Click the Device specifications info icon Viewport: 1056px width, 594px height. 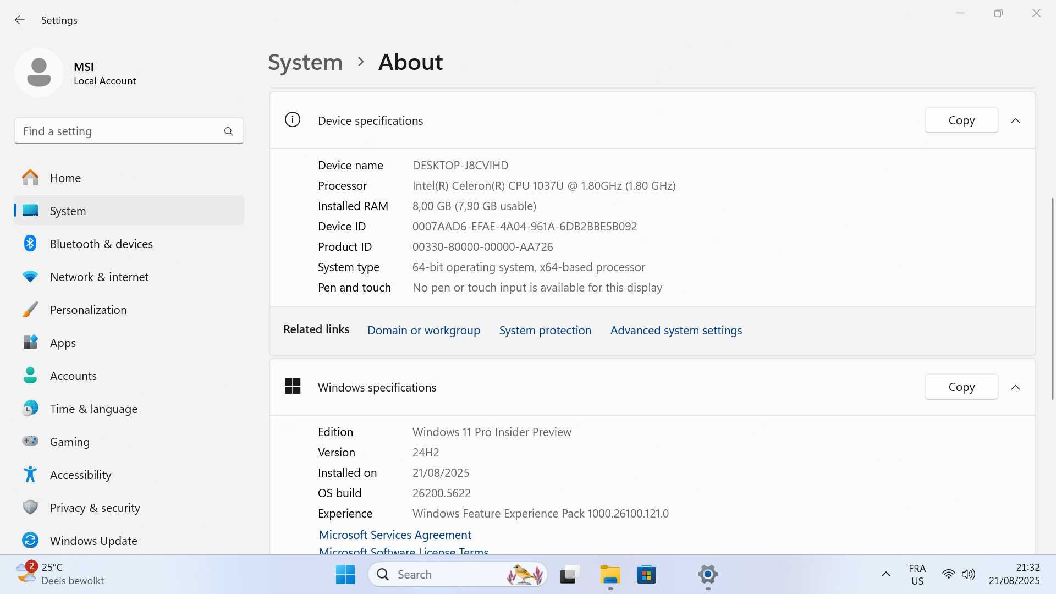tap(293, 119)
